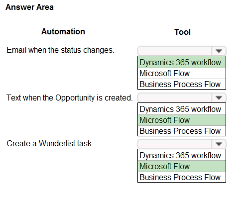Open the dropdown arrow for Create a Wunderlist task
The width and height of the screenshot is (242, 201).
tap(219, 144)
